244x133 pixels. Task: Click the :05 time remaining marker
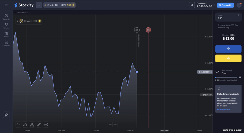coord(137,30)
